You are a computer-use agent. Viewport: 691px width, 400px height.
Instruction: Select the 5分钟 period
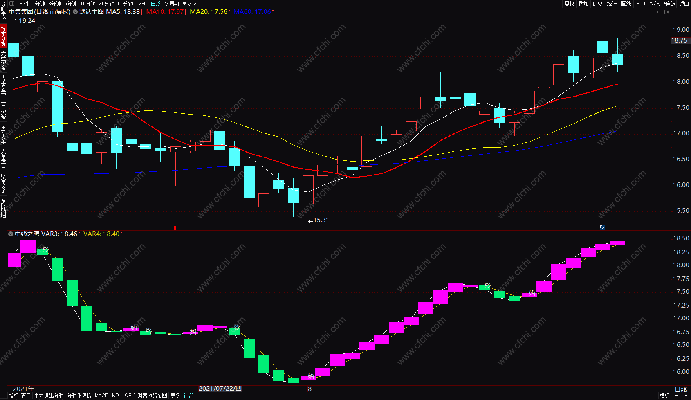click(70, 4)
